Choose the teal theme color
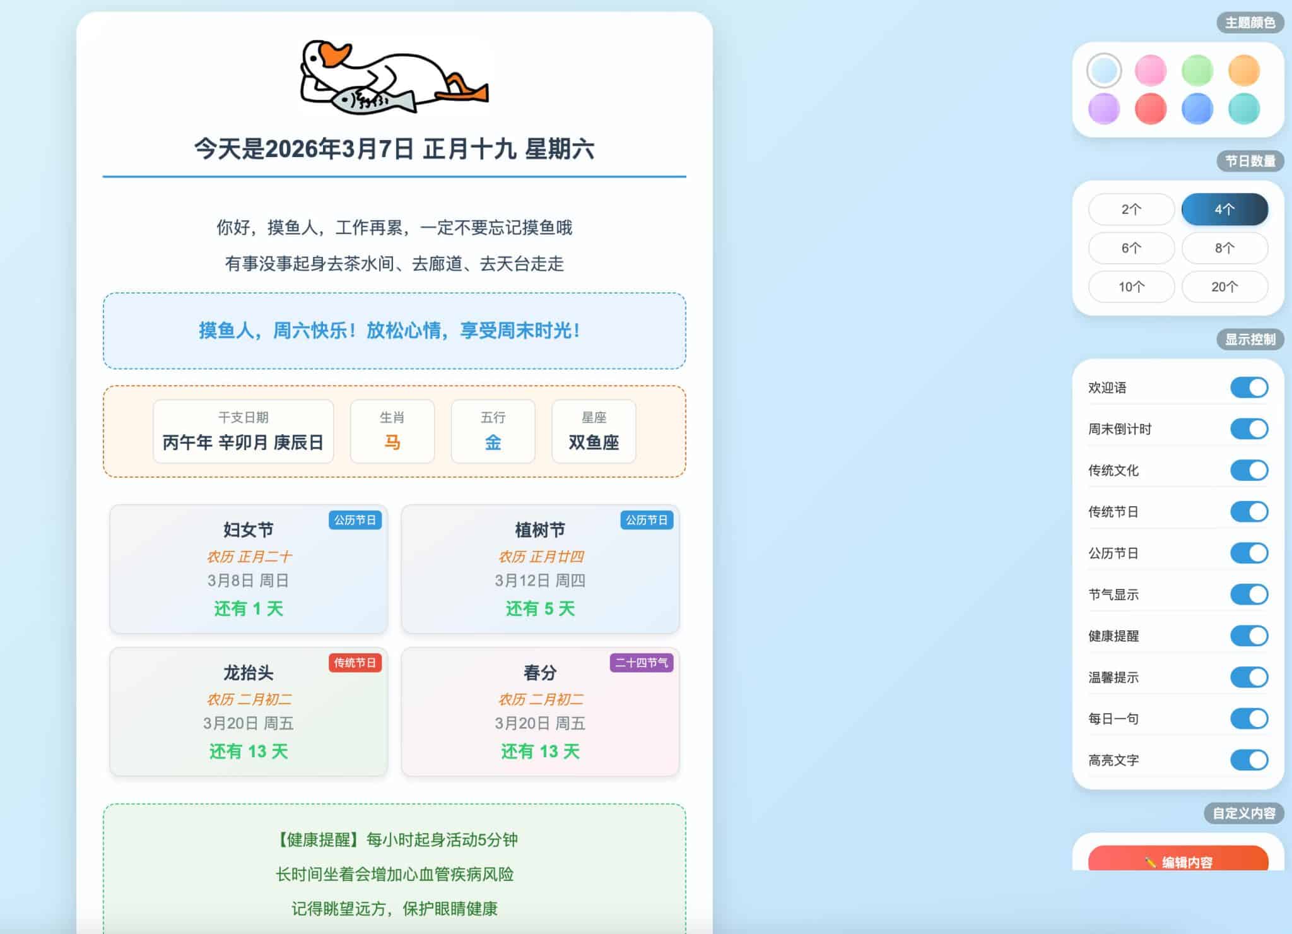 [1244, 109]
